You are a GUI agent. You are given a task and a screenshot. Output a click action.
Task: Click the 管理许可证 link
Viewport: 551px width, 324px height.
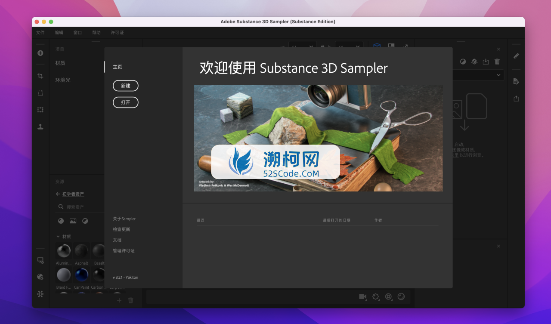[124, 250]
